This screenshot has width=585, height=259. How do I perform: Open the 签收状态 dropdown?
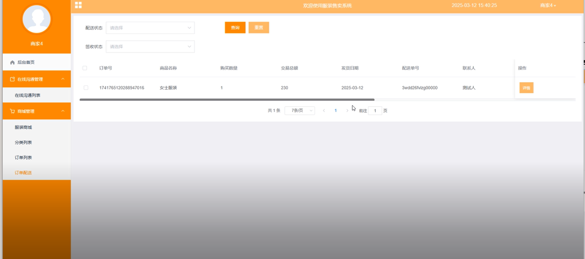[x=150, y=47]
